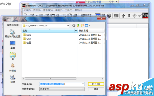Open the 工具(T) menu
154x96 pixels.
tap(69, 10)
